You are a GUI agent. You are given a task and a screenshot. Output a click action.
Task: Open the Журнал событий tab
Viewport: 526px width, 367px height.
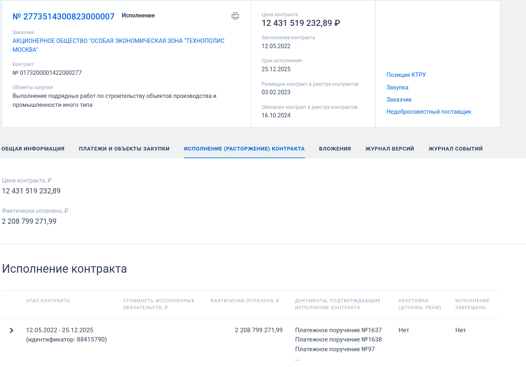click(456, 148)
